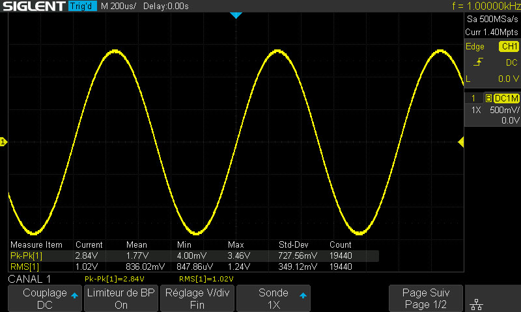Image resolution: width=521 pixels, height=312 pixels.
Task: Click the Std-Dev column header
Action: click(294, 244)
